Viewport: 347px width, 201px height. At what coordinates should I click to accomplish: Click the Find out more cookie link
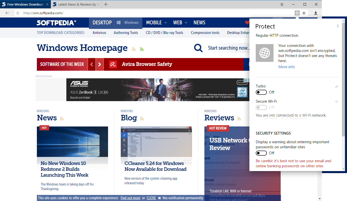pos(130,198)
